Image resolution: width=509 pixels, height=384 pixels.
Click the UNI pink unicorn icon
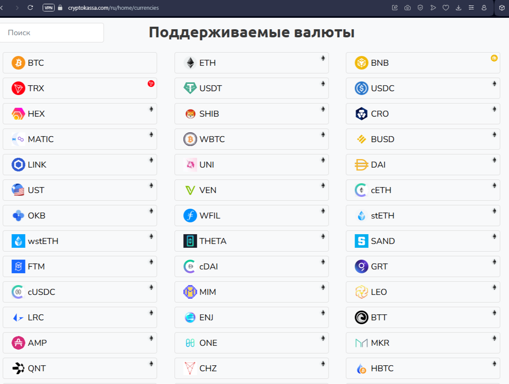[x=190, y=165]
